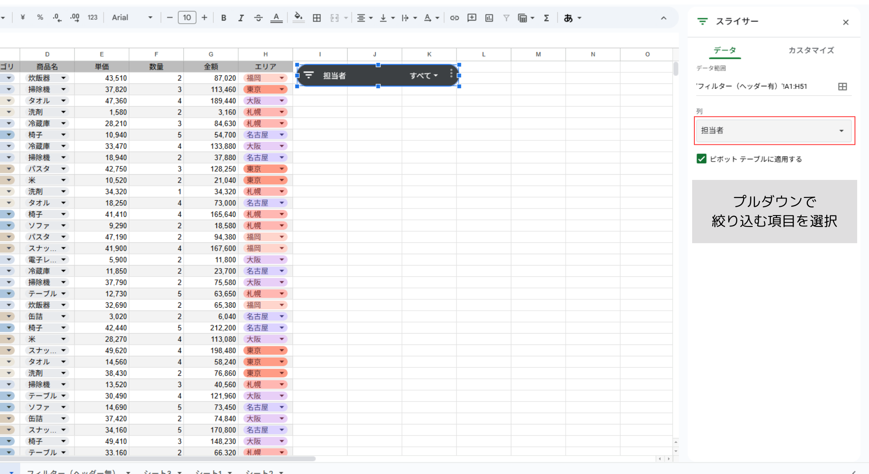
Task: Close the スライサー side panel
Action: (845, 22)
